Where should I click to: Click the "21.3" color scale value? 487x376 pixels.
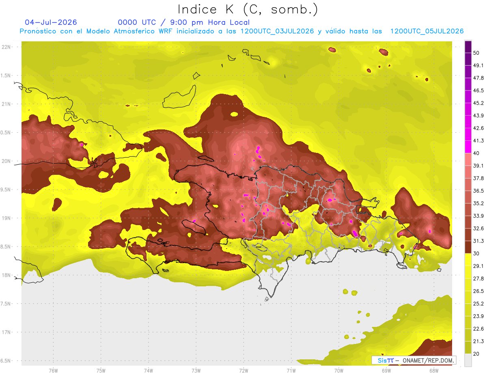478,341
